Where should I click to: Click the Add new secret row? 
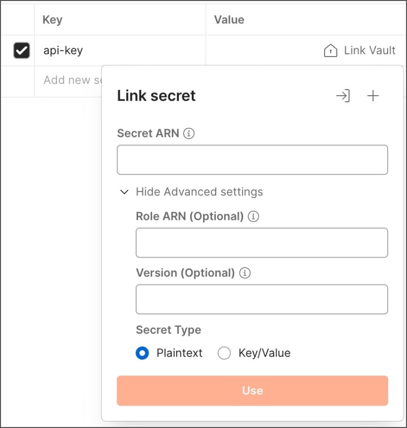click(71, 80)
